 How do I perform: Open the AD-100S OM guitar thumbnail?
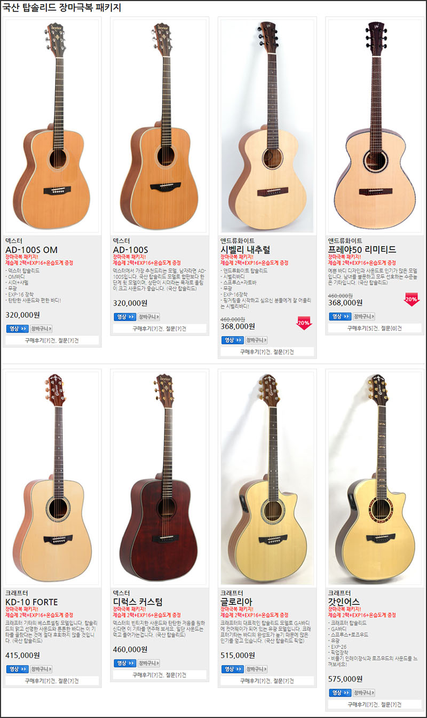(x=52, y=126)
